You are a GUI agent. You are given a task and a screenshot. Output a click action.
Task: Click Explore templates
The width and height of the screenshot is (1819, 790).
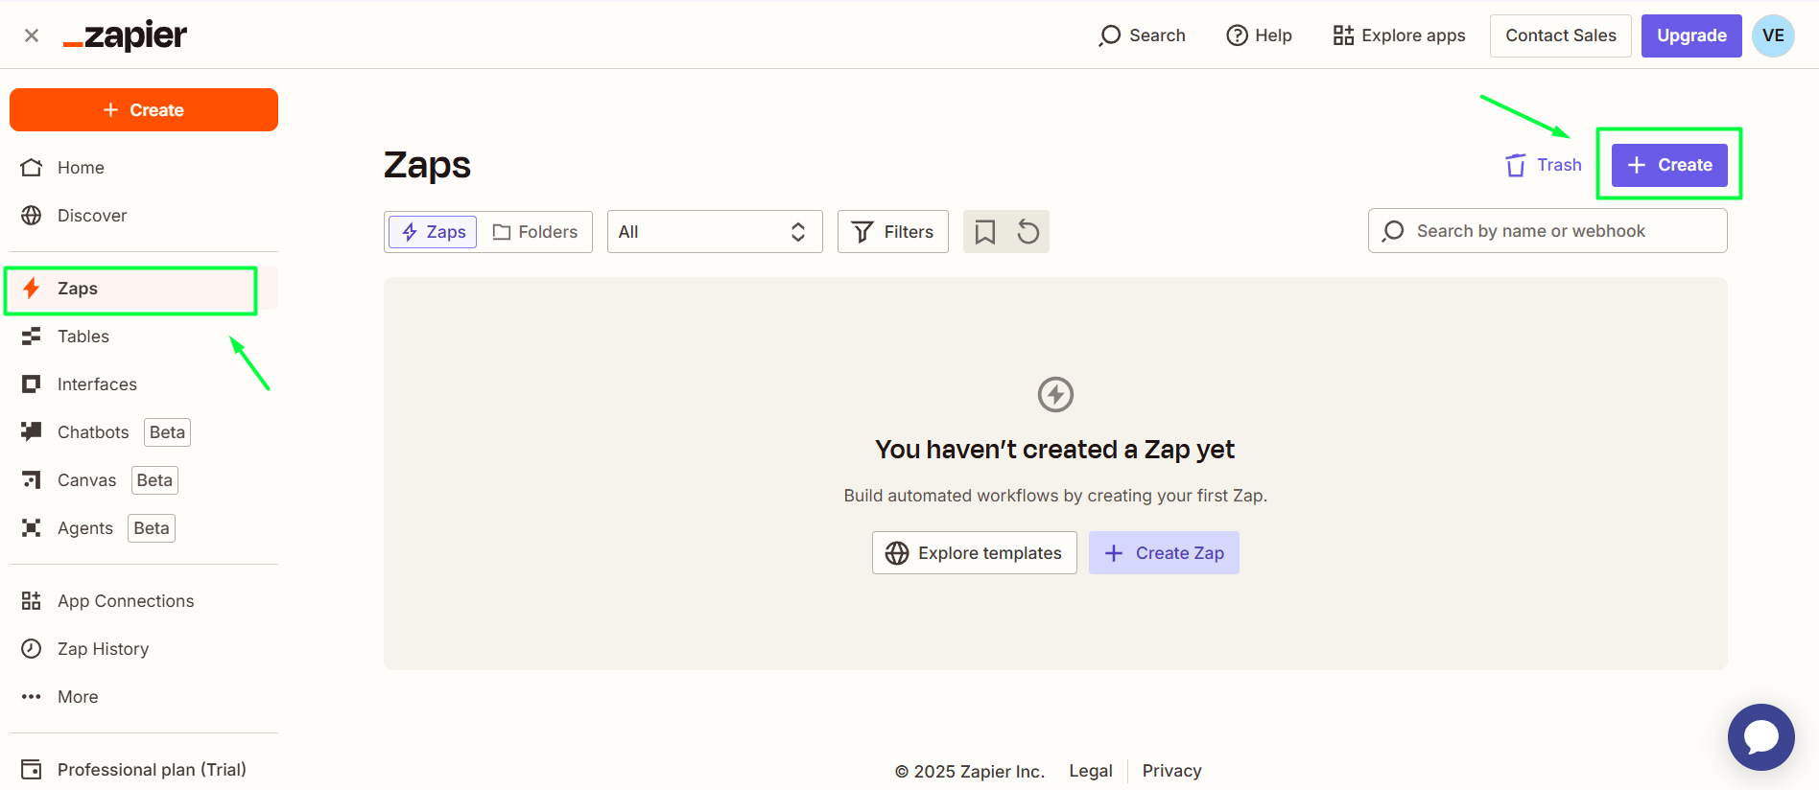pos(975,553)
